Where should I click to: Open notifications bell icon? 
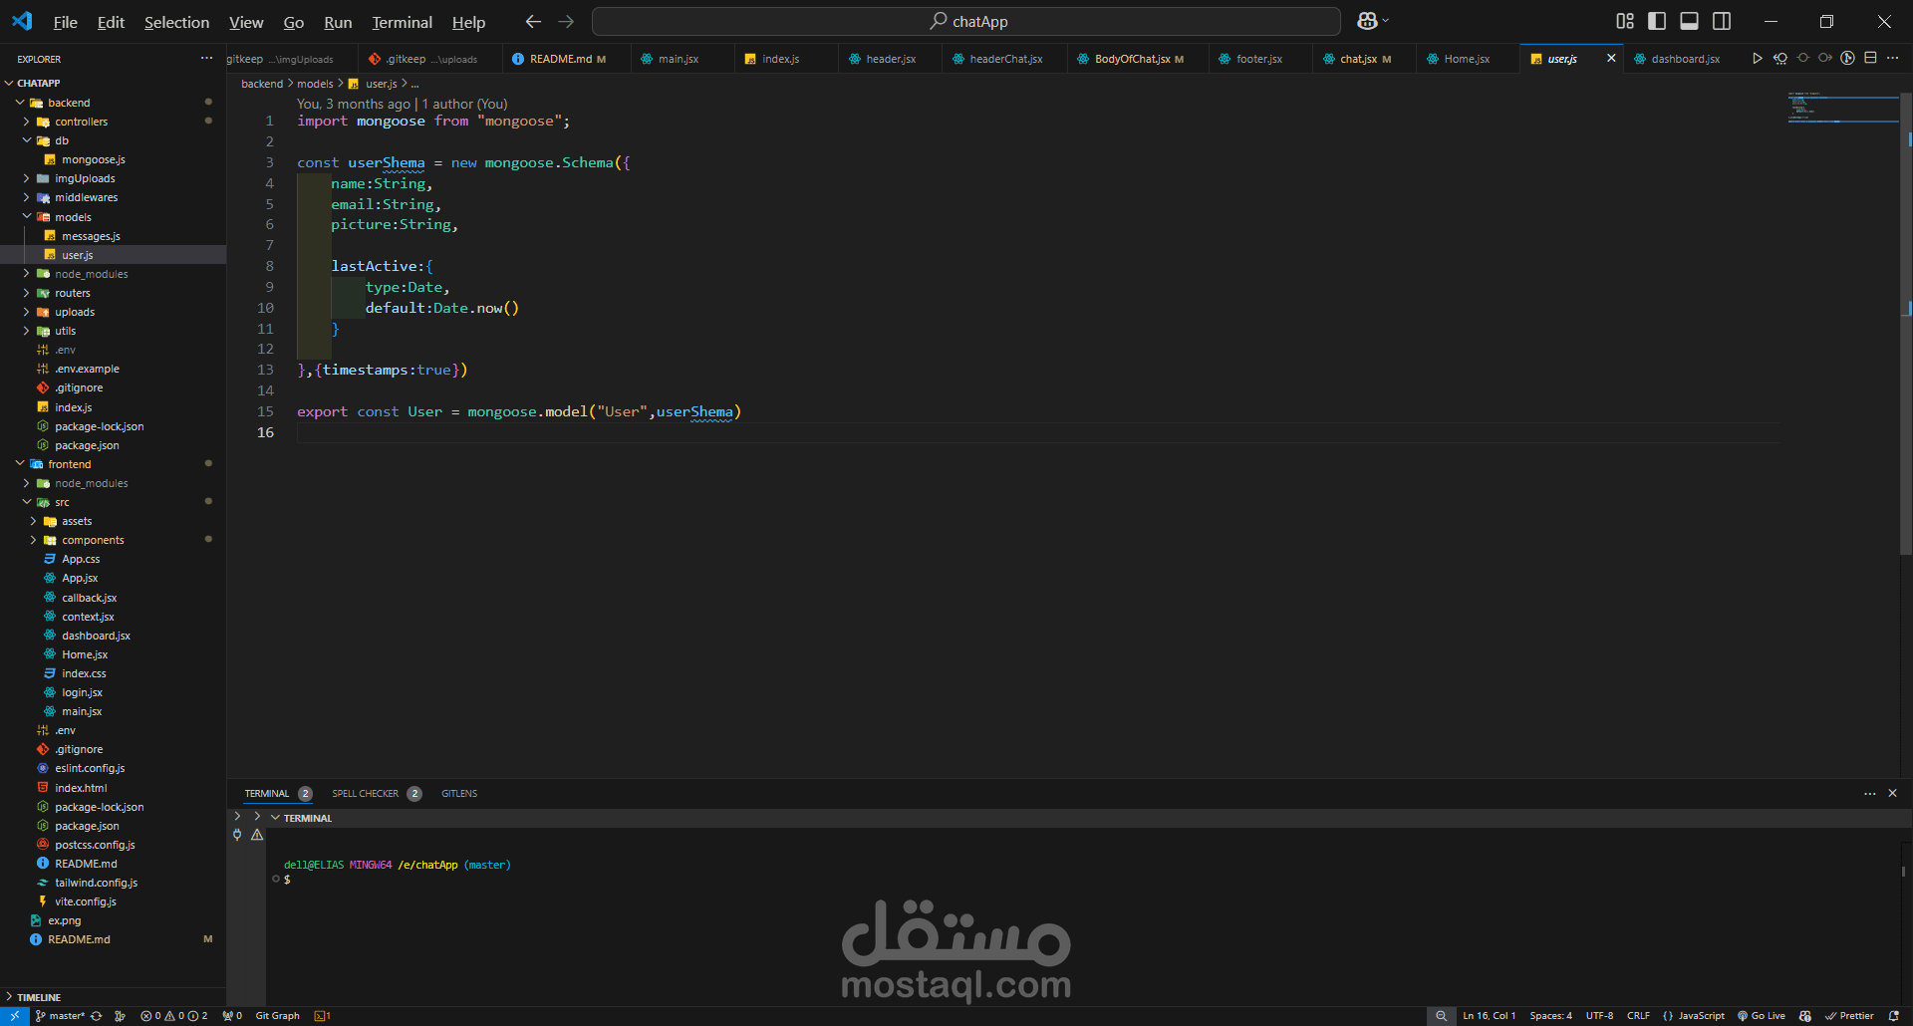pyautogui.click(x=1893, y=1016)
